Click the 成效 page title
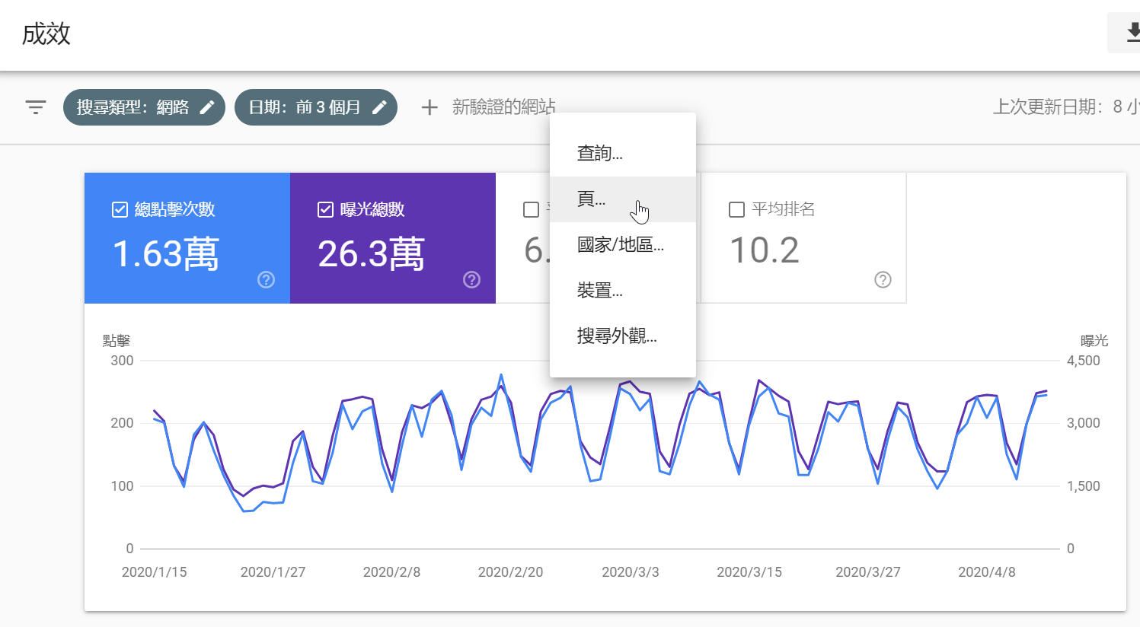The width and height of the screenshot is (1140, 627). [x=46, y=34]
